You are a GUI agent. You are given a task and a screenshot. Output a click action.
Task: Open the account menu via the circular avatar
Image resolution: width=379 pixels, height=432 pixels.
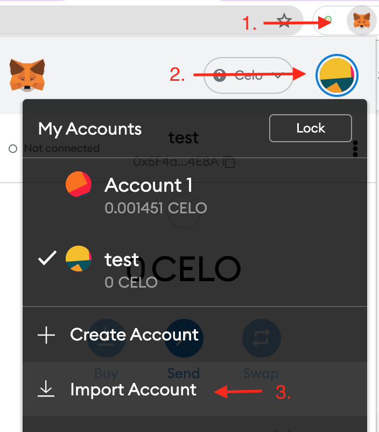[x=337, y=76]
